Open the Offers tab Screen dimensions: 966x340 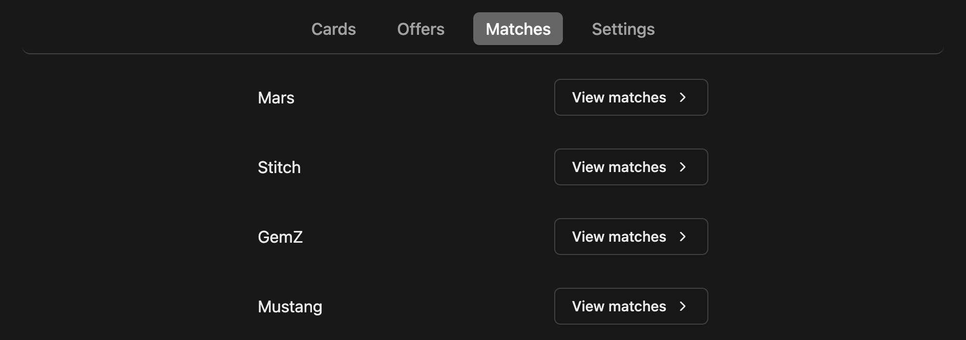(x=421, y=29)
